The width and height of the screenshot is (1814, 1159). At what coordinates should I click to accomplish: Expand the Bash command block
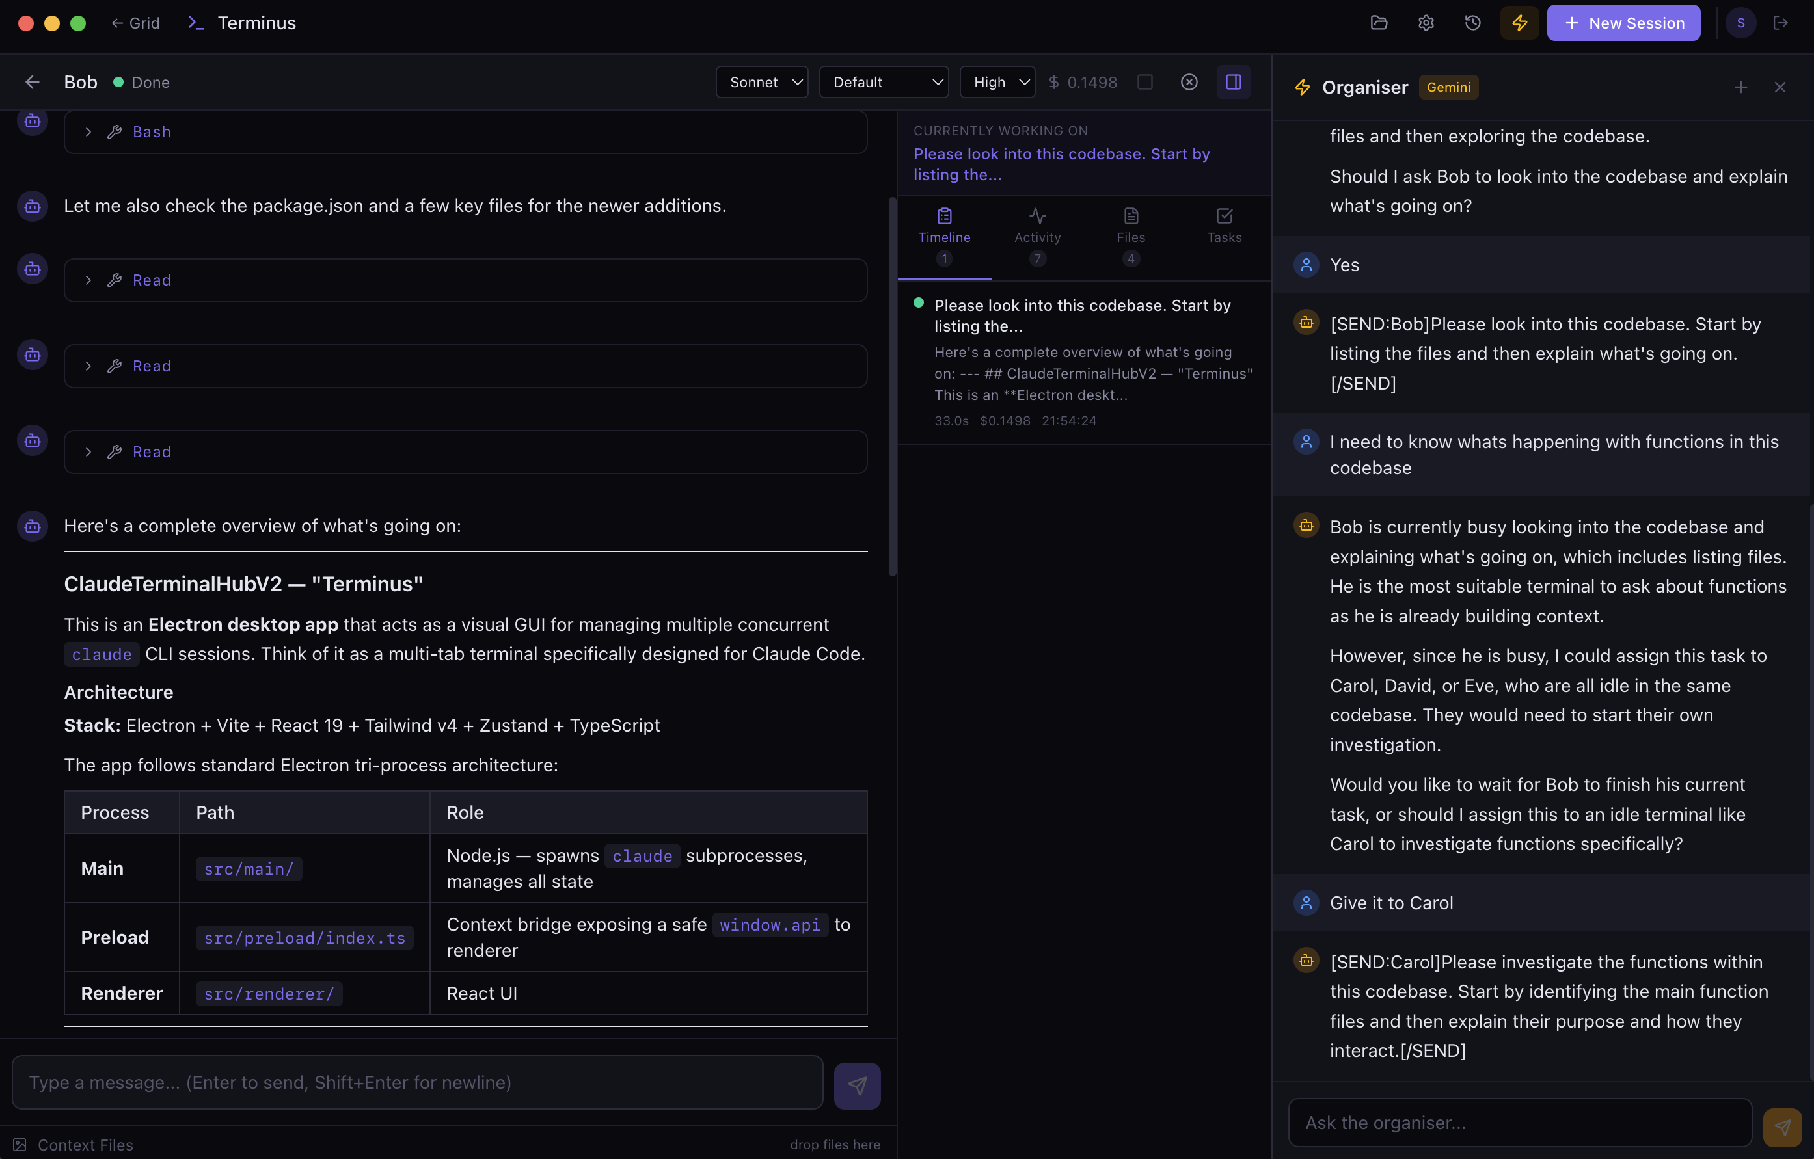[x=88, y=132]
